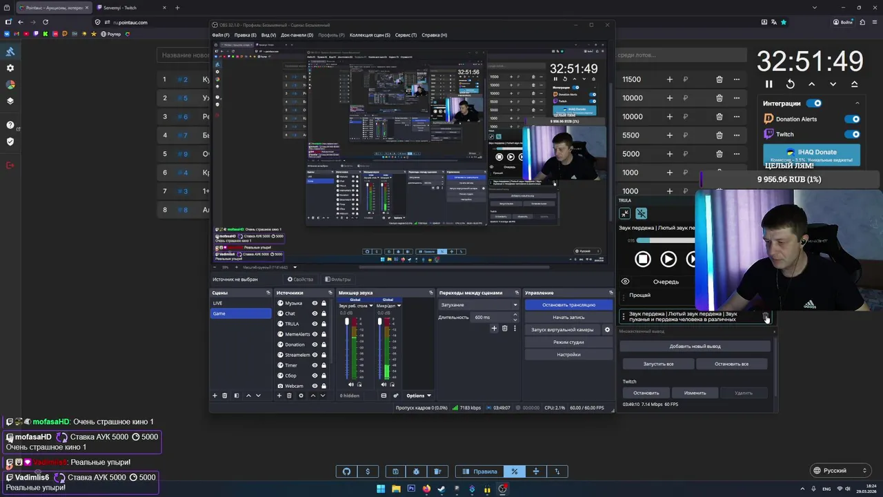Click Добавить новый вывод button

pyautogui.click(x=695, y=346)
